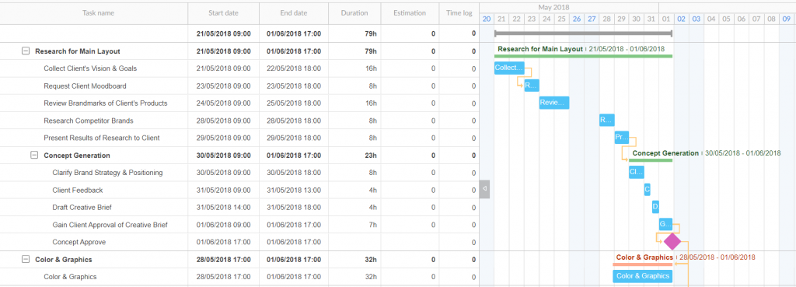Viewport: 796px width, 287px height.
Task: Click the green Research for Main Layout summary bar
Action: pos(583,56)
